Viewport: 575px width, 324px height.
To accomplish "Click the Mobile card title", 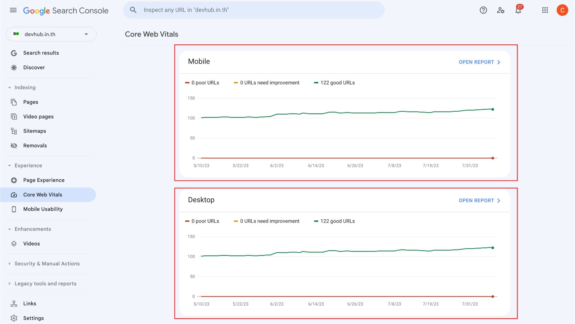I will [199, 62].
